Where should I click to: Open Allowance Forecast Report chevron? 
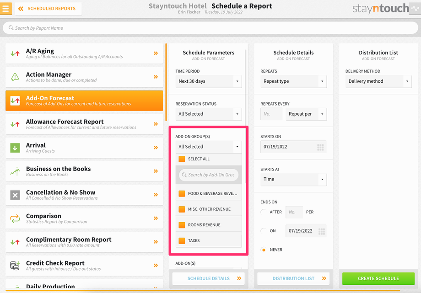pos(156,124)
